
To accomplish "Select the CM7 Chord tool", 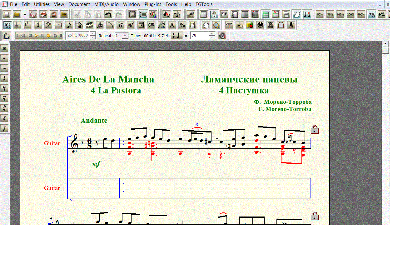I will (x=151, y=25).
